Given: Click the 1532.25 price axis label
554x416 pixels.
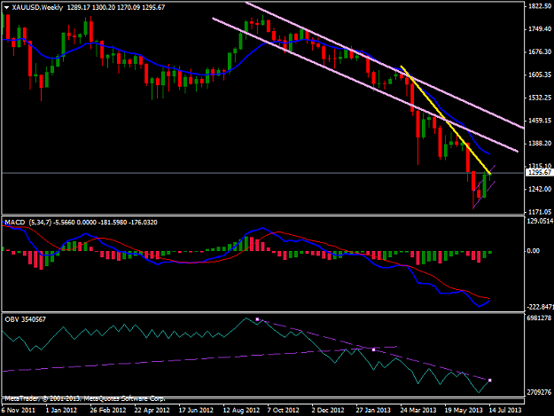Looking at the screenshot, I should [540, 98].
